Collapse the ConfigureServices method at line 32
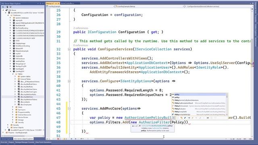 click(69, 49)
